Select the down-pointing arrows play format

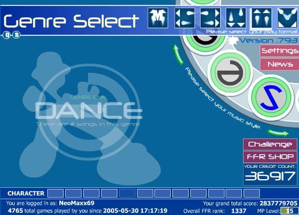click(236, 18)
